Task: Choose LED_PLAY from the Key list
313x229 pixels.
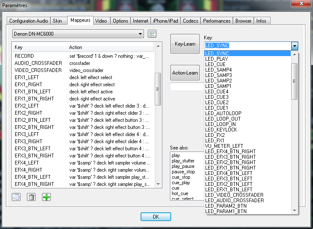Action: pyautogui.click(x=216, y=59)
